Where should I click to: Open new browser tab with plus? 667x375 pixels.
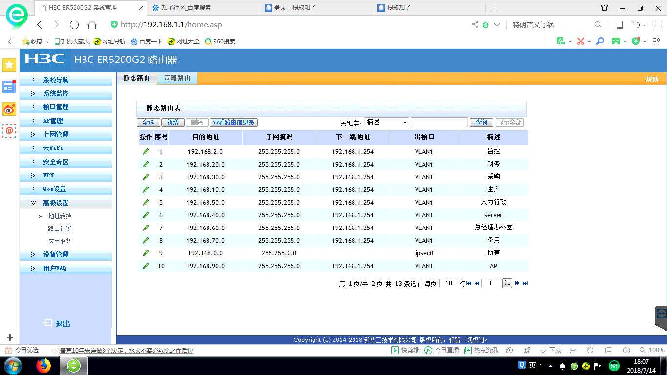(494, 8)
